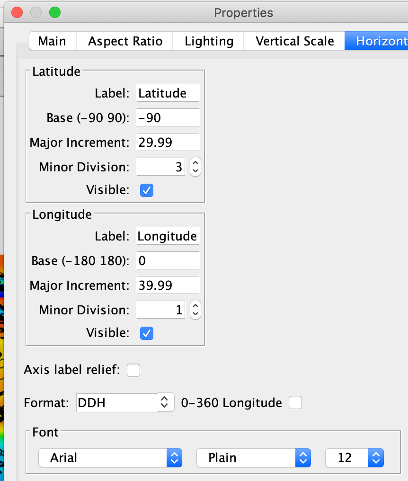This screenshot has height=481, width=408.
Task: Uncheck the Latitude Visible checkbox
Action: [147, 190]
